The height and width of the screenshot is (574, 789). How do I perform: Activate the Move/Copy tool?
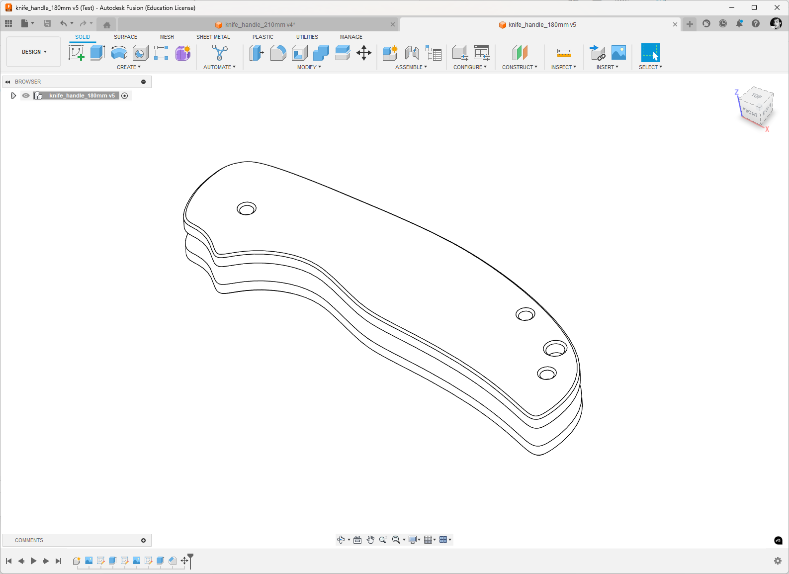[x=364, y=53]
